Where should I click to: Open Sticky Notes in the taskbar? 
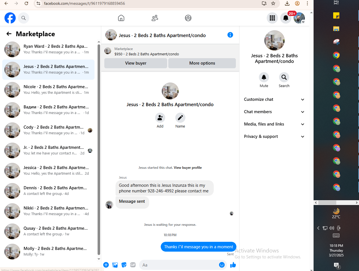pyautogui.click(x=336, y=15)
